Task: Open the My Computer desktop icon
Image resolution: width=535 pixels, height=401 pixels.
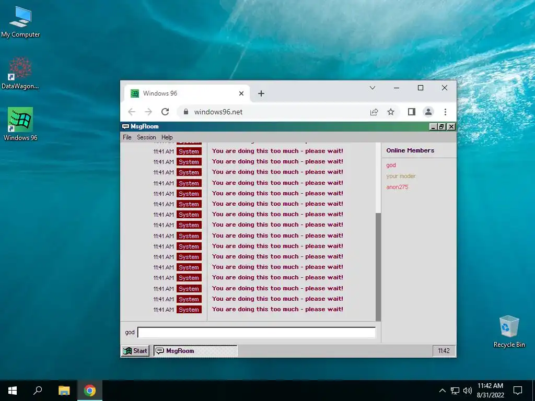Action: coord(20,22)
